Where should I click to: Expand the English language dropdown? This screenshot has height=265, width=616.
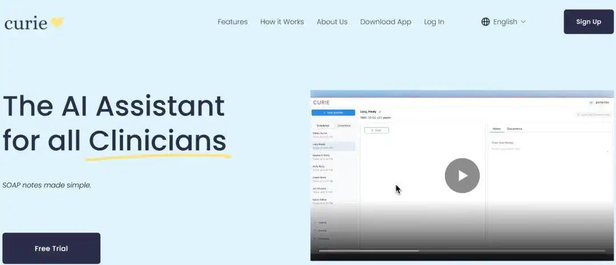point(504,22)
